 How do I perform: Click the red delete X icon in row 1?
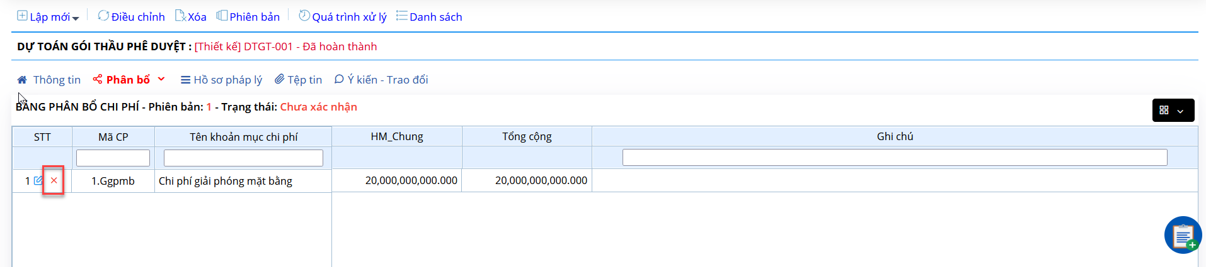(54, 180)
